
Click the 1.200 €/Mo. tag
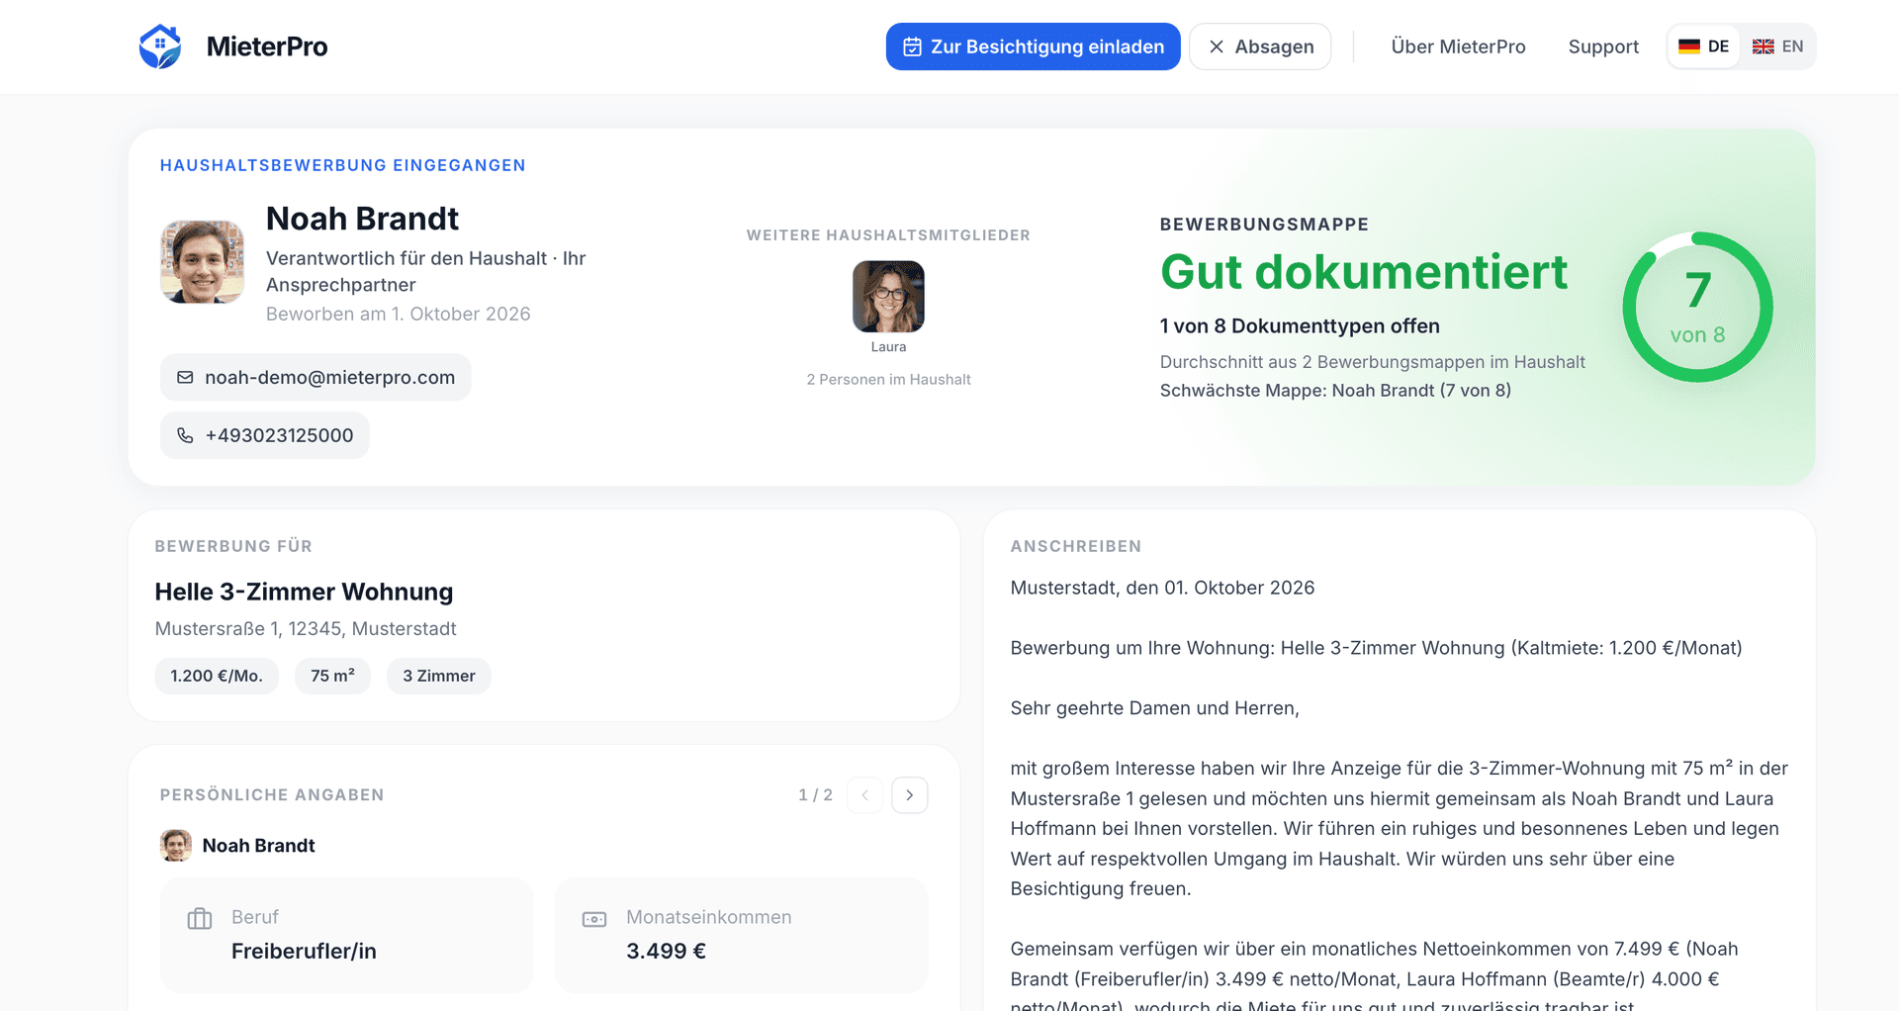[217, 676]
